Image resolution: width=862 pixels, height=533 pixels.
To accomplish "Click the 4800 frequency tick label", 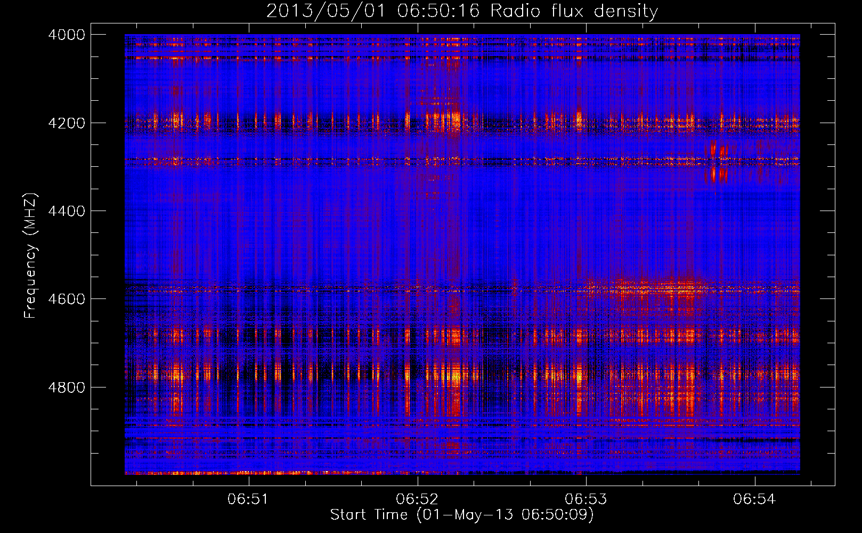I will click(67, 387).
